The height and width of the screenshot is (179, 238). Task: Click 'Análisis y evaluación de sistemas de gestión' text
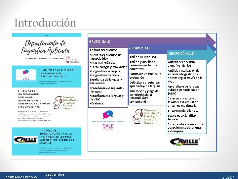point(185,76)
